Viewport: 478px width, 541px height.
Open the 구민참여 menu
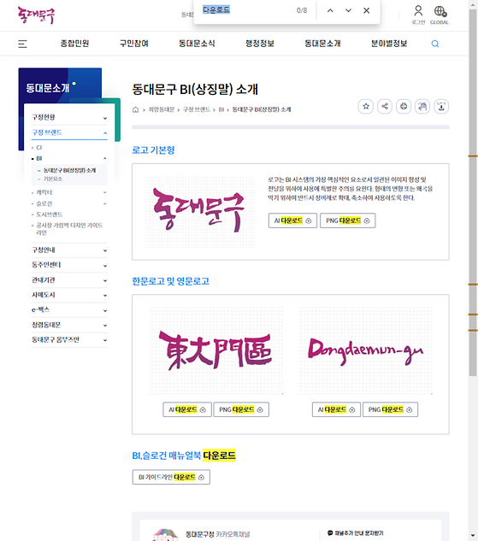(x=134, y=44)
